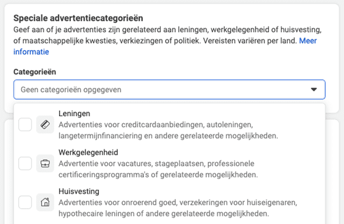The width and height of the screenshot is (344, 224).
Task: Click the 'Speciale advertentiecategorieën' heading
Action: 78,18
